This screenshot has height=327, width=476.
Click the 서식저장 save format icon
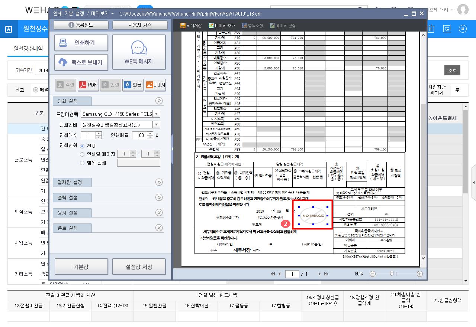(191, 26)
